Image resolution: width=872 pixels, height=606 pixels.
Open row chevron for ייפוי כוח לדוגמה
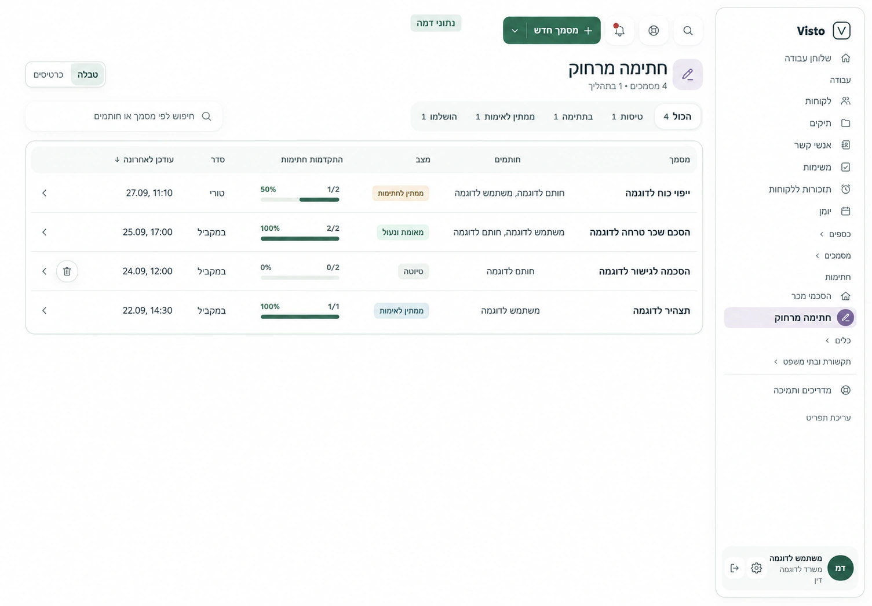[x=45, y=193]
